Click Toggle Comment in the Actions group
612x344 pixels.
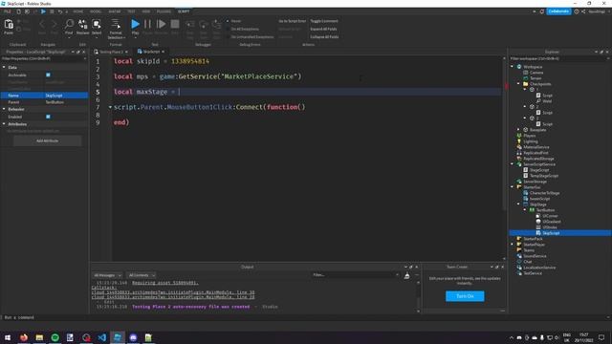[x=324, y=21]
